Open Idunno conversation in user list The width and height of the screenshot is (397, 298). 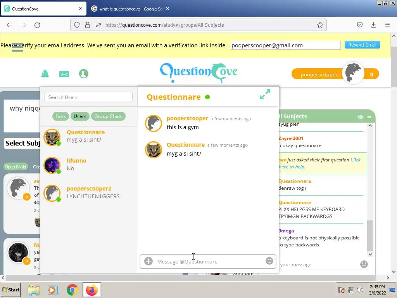(89, 165)
